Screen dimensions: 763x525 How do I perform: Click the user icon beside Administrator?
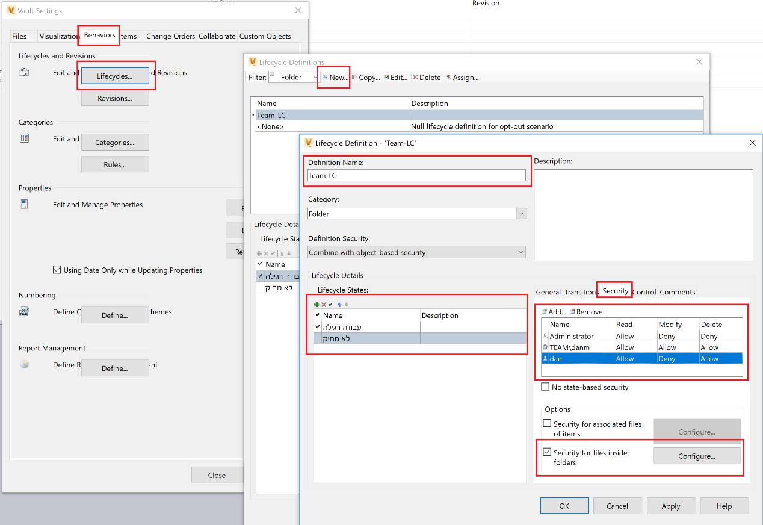pos(545,337)
